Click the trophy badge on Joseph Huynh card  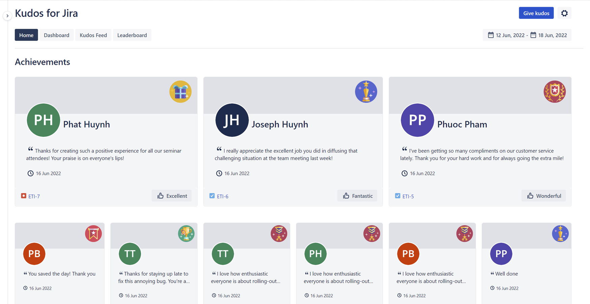tap(366, 92)
